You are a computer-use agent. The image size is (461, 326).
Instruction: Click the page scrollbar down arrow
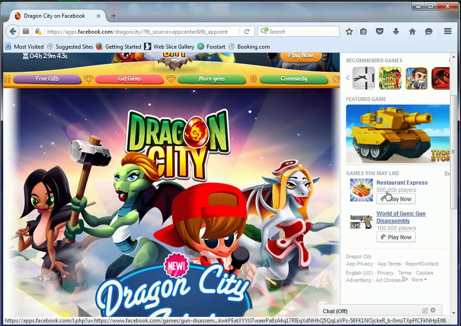click(454, 313)
